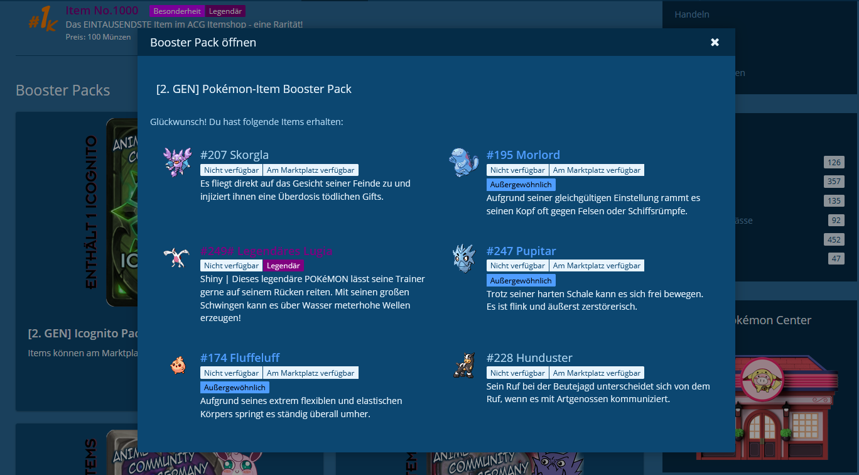This screenshot has height=475, width=859.
Task: Click Außergewöhnlich tag under Morlord
Action: pyautogui.click(x=521, y=185)
